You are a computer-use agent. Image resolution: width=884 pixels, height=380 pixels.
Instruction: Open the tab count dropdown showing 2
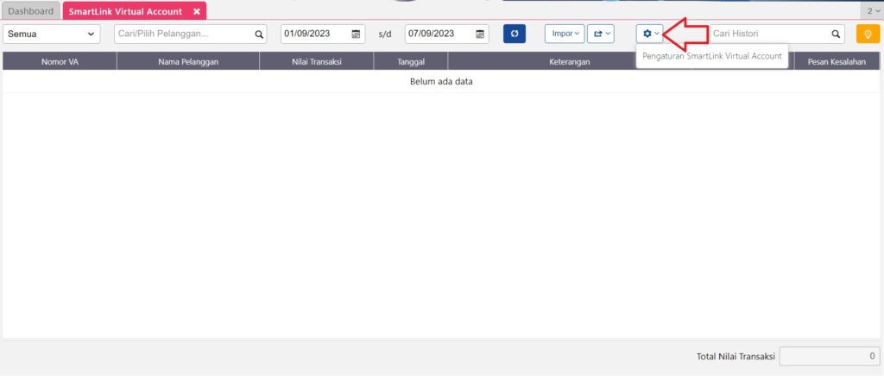[872, 10]
